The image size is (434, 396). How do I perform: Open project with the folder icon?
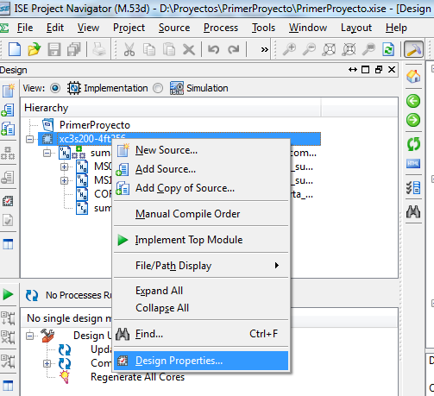(35, 49)
